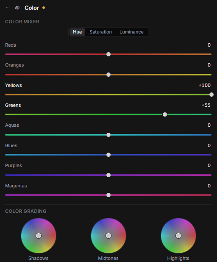Click the Yellows value +100
The width and height of the screenshot is (217, 262).
[x=204, y=85]
